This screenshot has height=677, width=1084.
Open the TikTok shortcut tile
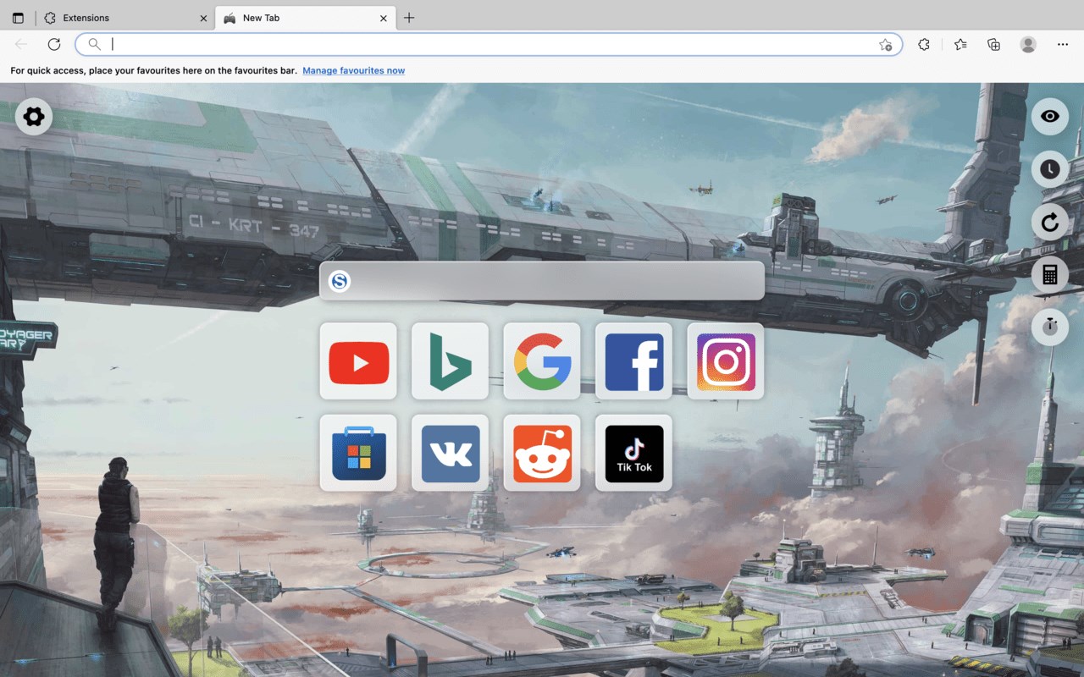[633, 453]
